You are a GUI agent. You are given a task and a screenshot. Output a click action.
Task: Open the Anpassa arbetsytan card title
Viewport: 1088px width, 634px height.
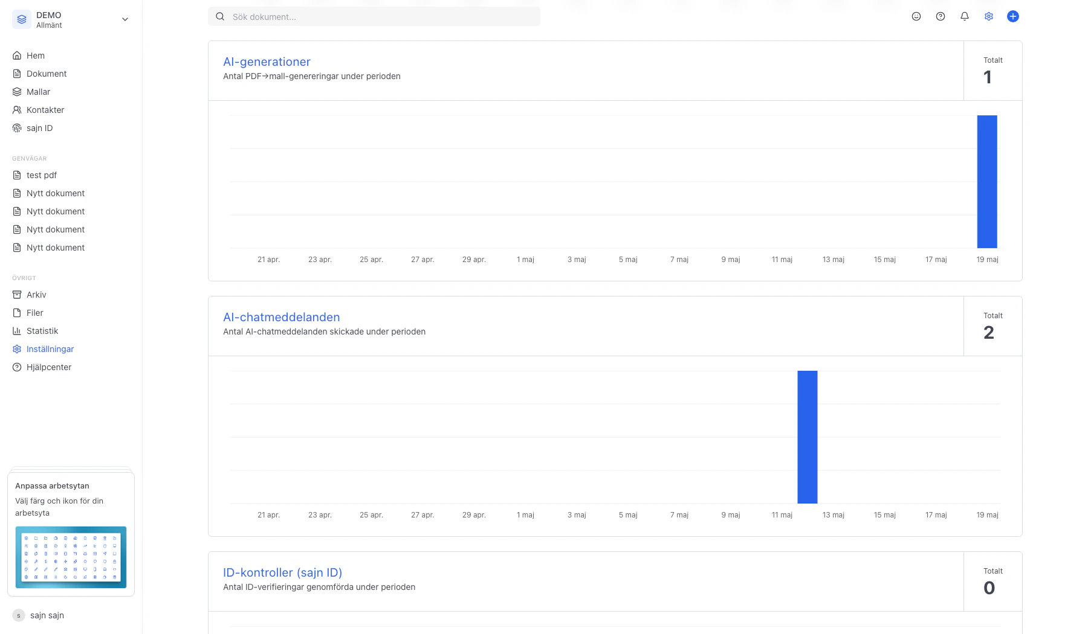pos(52,486)
